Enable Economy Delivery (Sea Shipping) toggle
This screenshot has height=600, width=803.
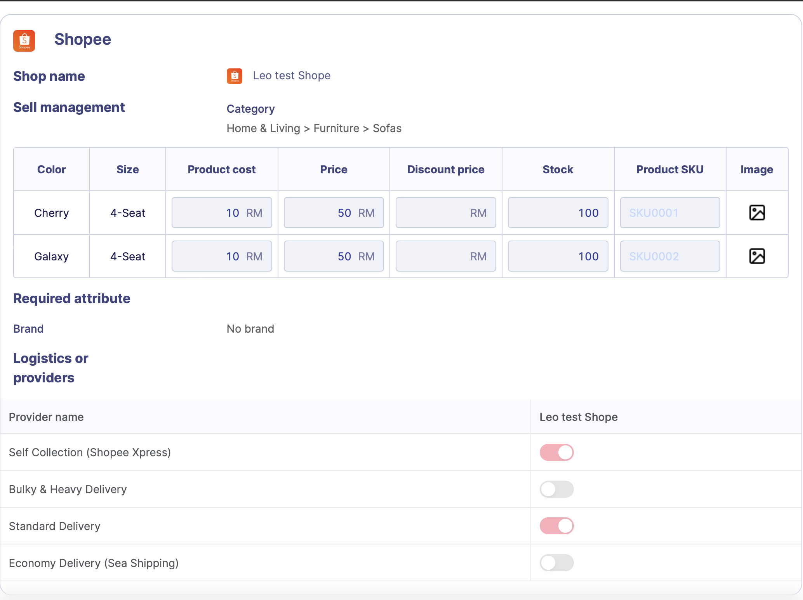point(556,563)
